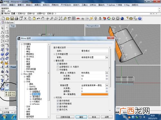
Task: Open Help with the blue question mark icon
Action: click(x=140, y=19)
